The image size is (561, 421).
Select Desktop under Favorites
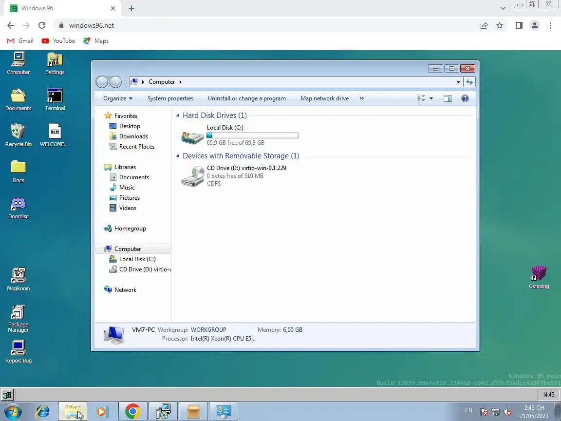click(124, 126)
